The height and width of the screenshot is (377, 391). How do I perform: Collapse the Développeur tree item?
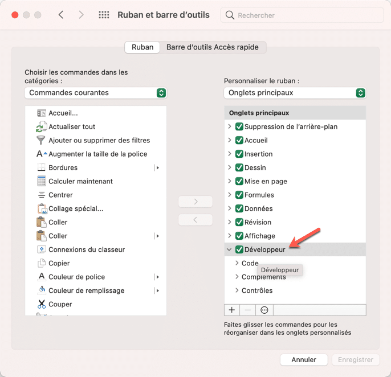pos(229,249)
